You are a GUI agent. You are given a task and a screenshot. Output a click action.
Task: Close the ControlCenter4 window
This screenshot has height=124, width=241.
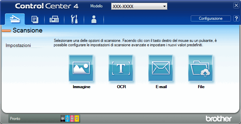(x=236, y=6)
